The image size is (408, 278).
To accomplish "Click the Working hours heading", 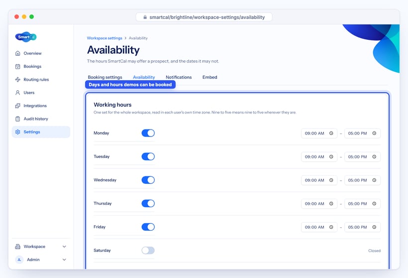I will coord(112,105).
